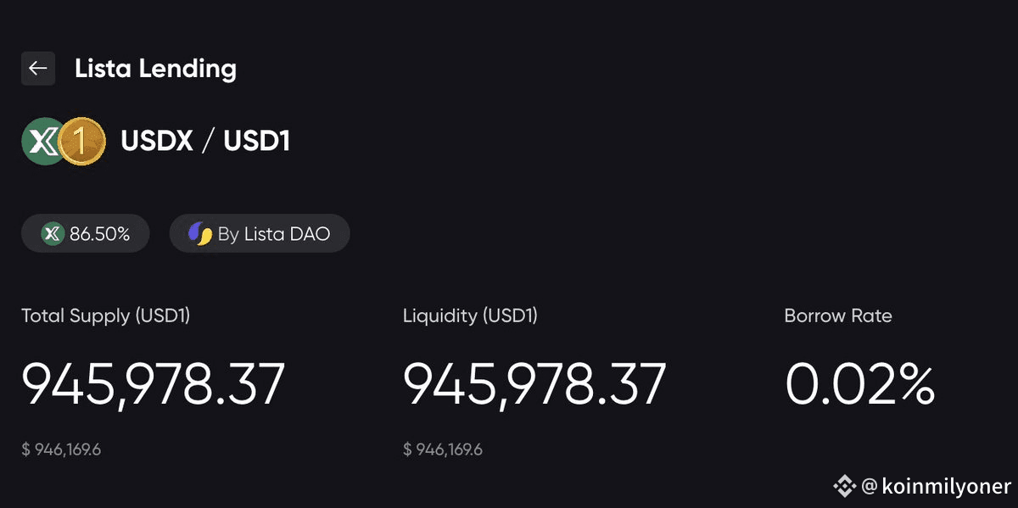Click the dollar amount under Liquidity

[x=443, y=449]
